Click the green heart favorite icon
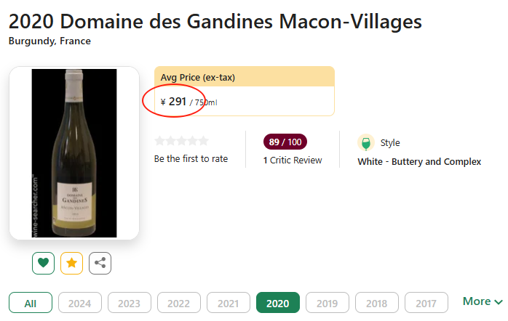Screen dimensions: 508x321 43,263
